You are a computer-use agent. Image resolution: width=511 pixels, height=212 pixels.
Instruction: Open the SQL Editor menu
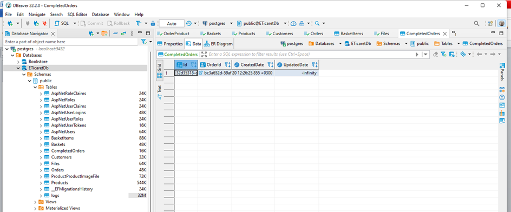click(77, 14)
